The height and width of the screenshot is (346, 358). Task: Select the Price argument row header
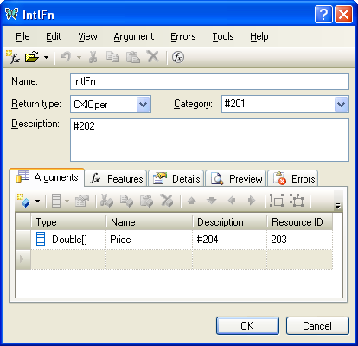(x=23, y=240)
